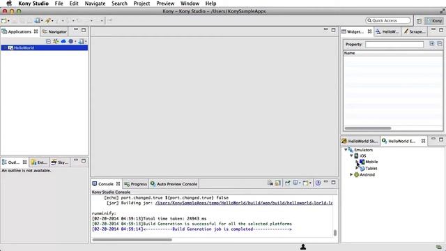Viewport: 446px width, 251px height.
Task: Click the Name column header
Action: 393,53
